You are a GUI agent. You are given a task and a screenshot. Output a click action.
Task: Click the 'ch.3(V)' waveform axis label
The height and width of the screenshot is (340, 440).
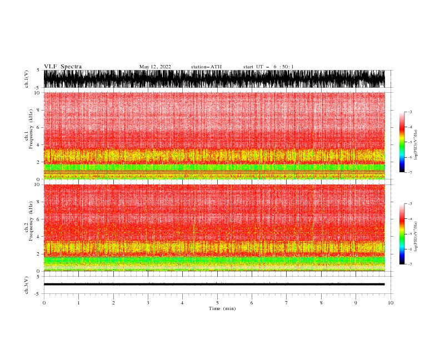coord(27,285)
